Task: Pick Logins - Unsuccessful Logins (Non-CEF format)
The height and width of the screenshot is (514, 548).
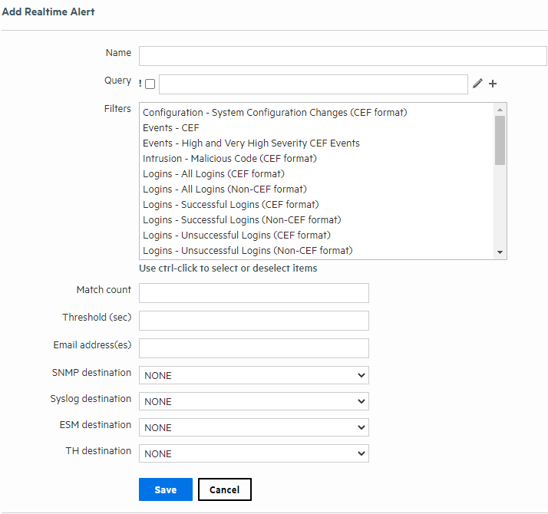Action: point(247,251)
